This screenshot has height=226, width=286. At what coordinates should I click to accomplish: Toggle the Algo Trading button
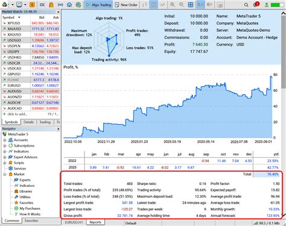click(x=99, y=5)
